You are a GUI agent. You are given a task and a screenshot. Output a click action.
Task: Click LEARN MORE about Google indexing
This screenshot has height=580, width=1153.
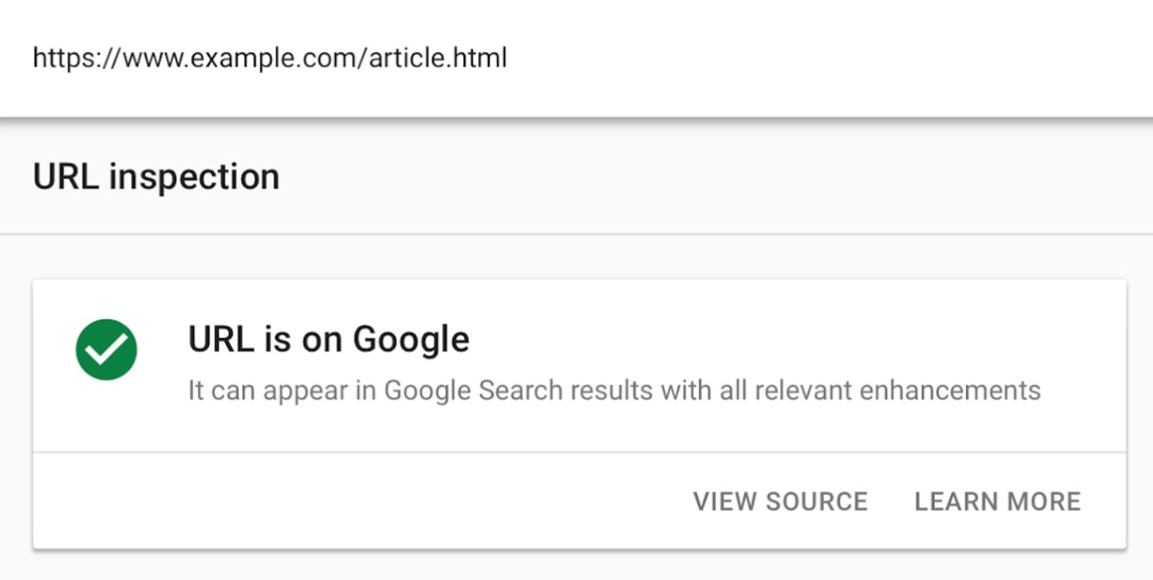[998, 501]
